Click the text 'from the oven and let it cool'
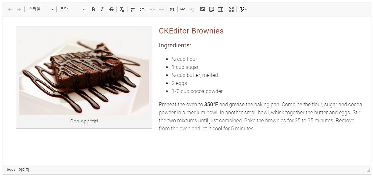 click(x=191, y=128)
